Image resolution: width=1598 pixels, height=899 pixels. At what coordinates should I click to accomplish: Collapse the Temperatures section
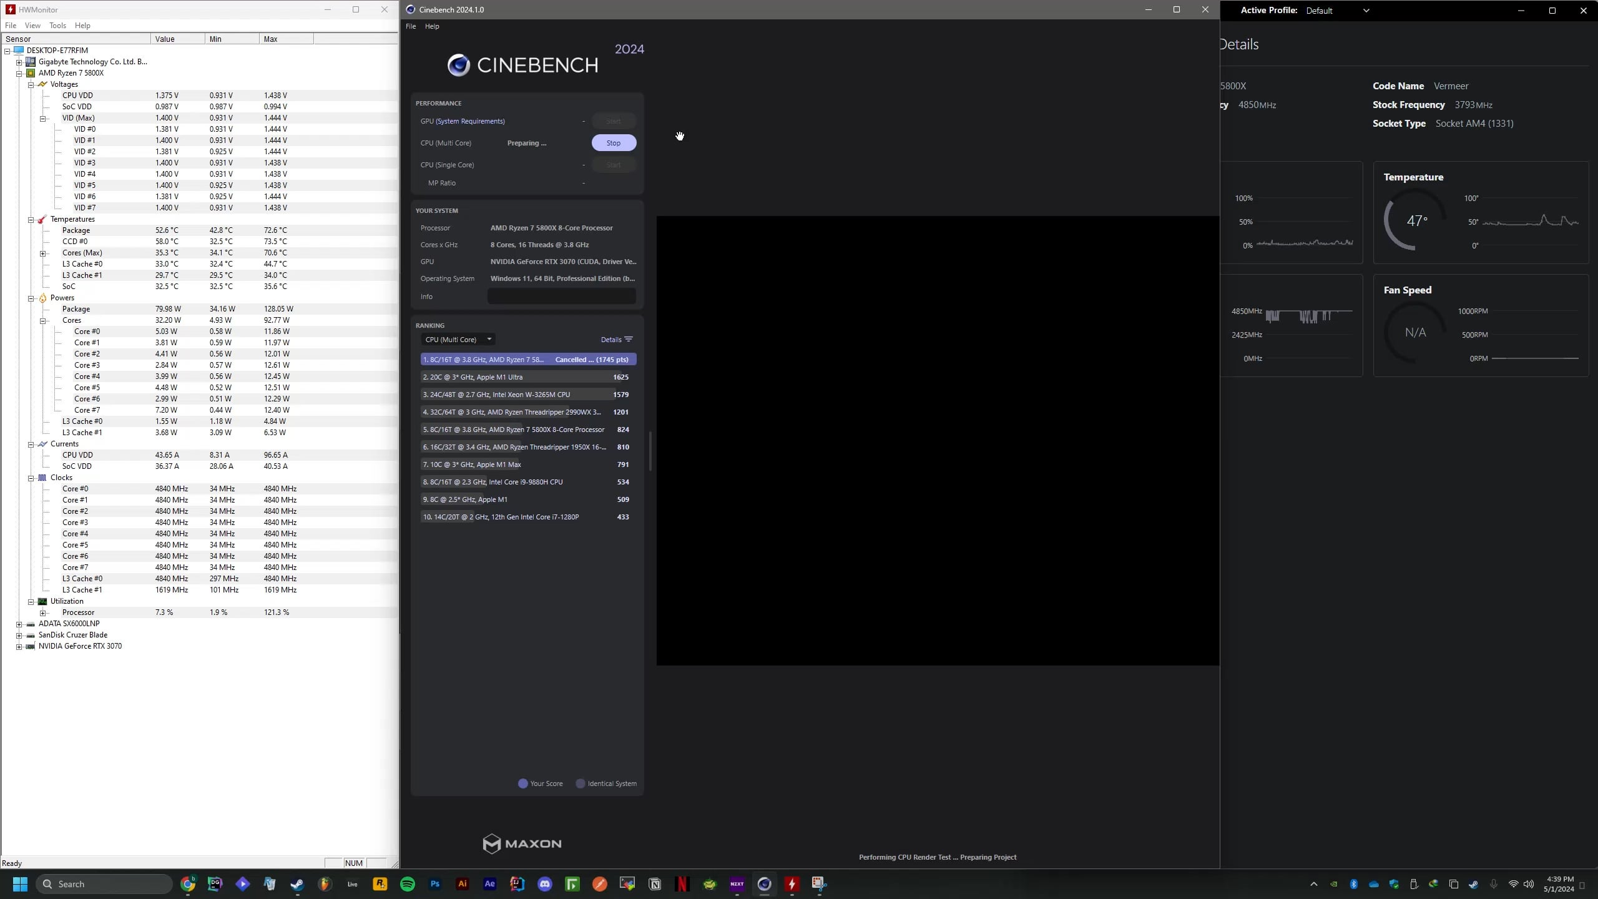31,220
